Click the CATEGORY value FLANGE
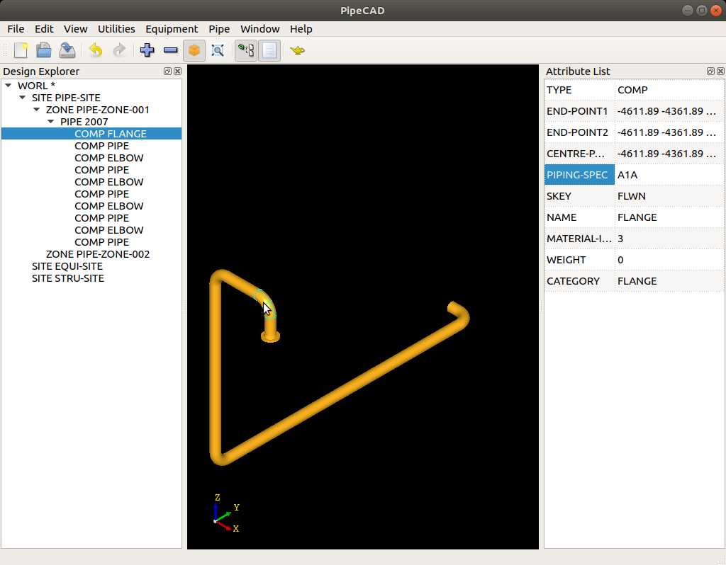Screen dimensions: 726x565 click(x=669, y=281)
